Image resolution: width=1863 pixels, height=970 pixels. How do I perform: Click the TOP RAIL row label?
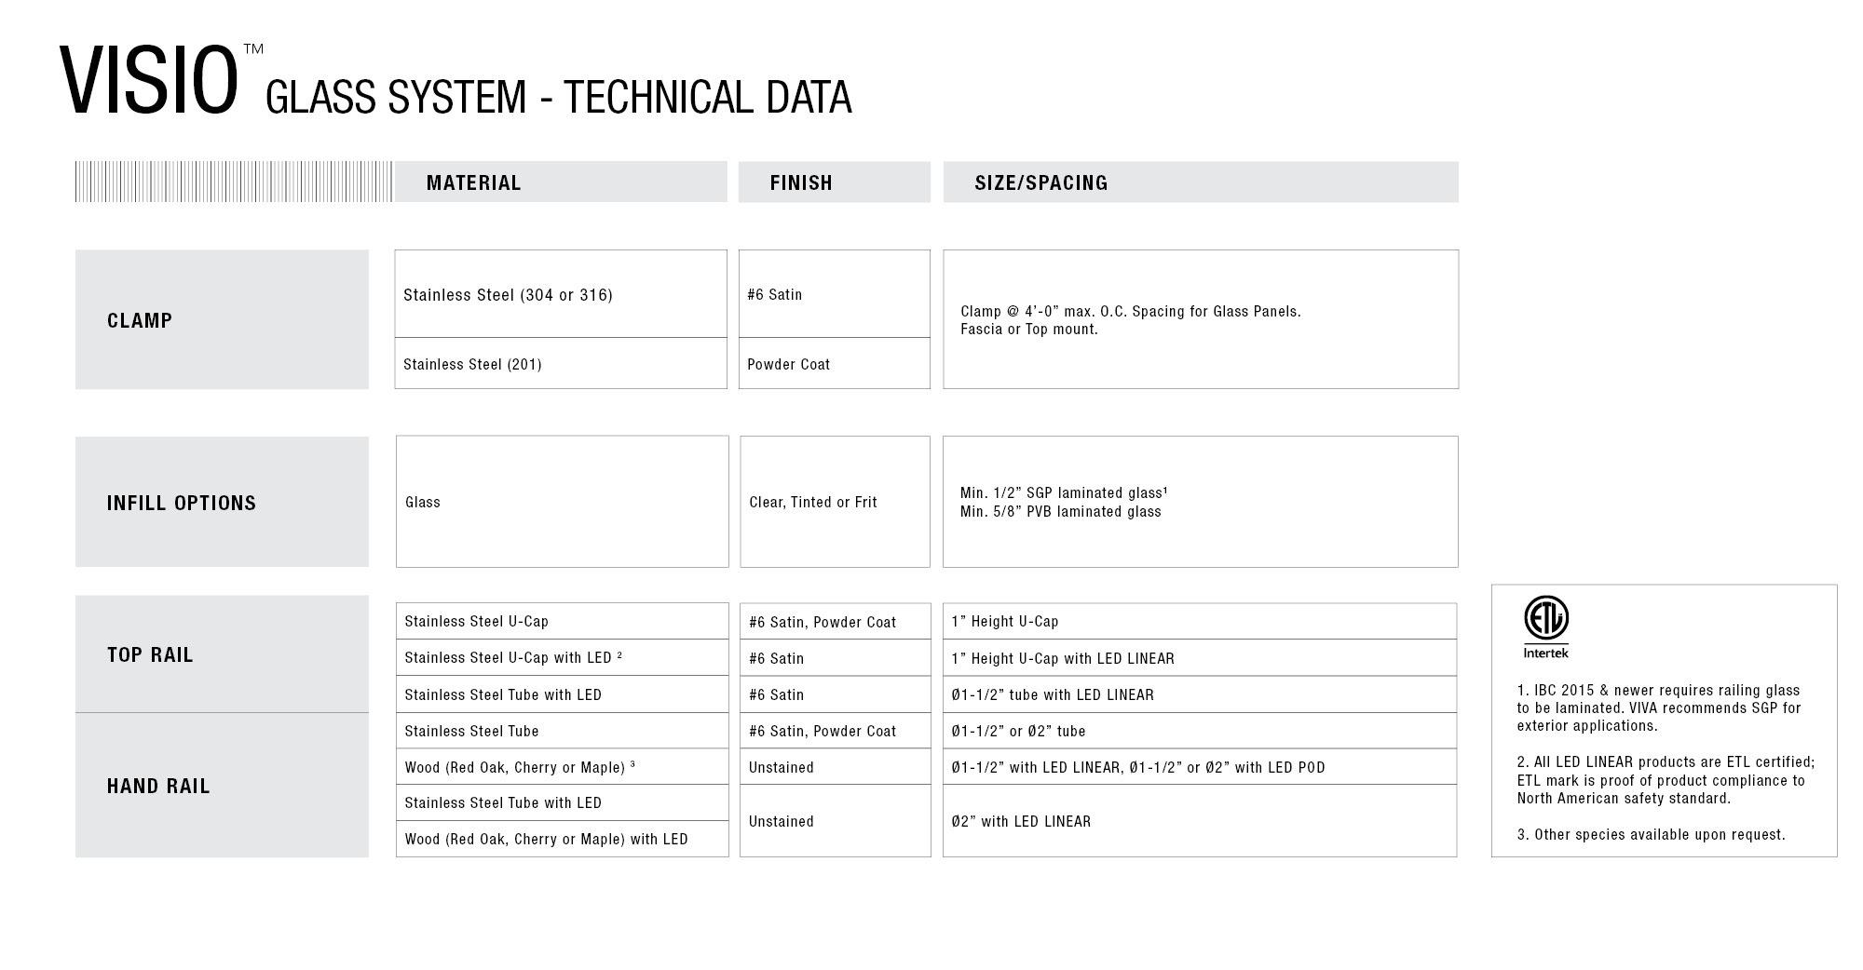pos(150,654)
